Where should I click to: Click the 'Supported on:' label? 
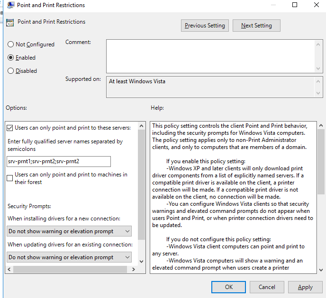[x=83, y=79]
